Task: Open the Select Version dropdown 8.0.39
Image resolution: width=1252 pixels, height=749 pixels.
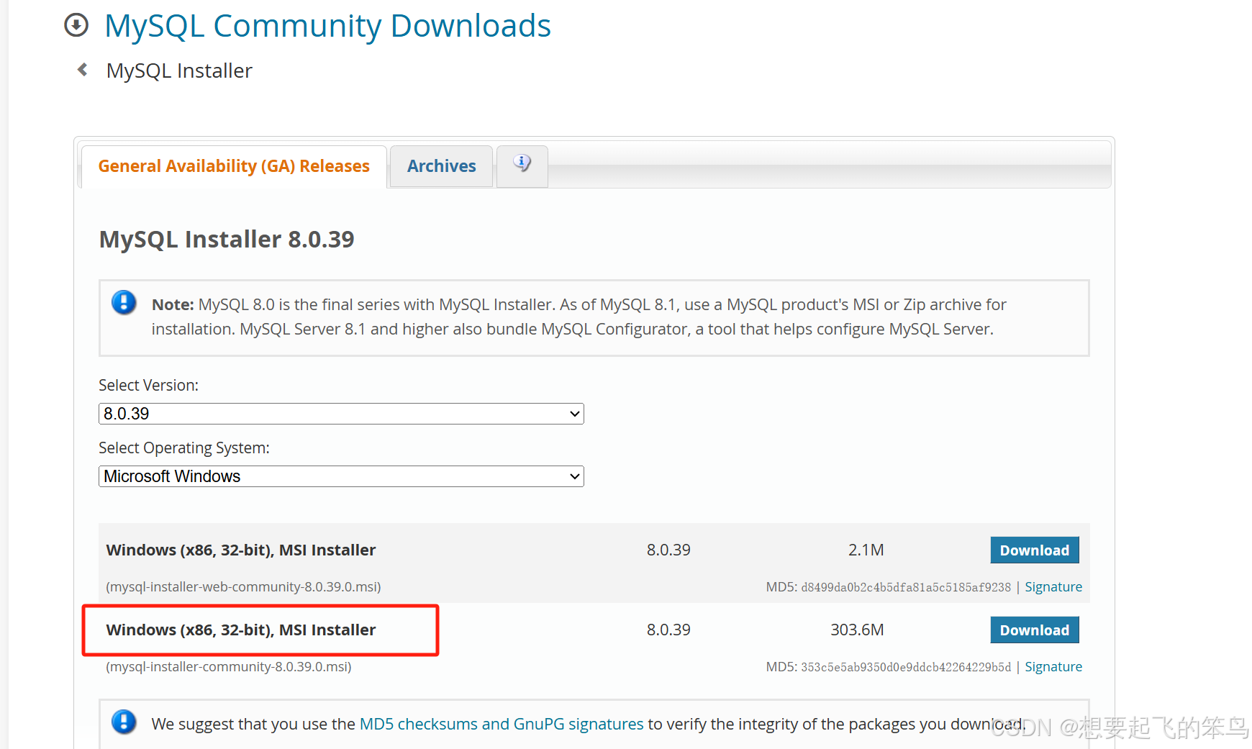Action: coord(341,414)
